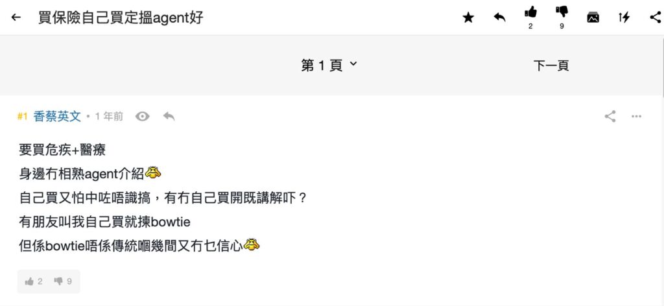Bookmark this thread with the star icon

[x=468, y=18]
